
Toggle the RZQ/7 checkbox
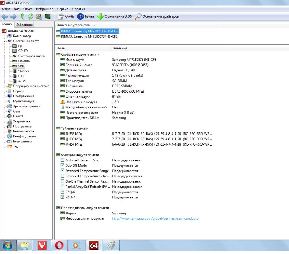62,197
